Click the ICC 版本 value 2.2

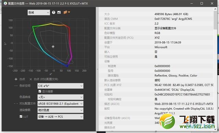(x=156, y=24)
